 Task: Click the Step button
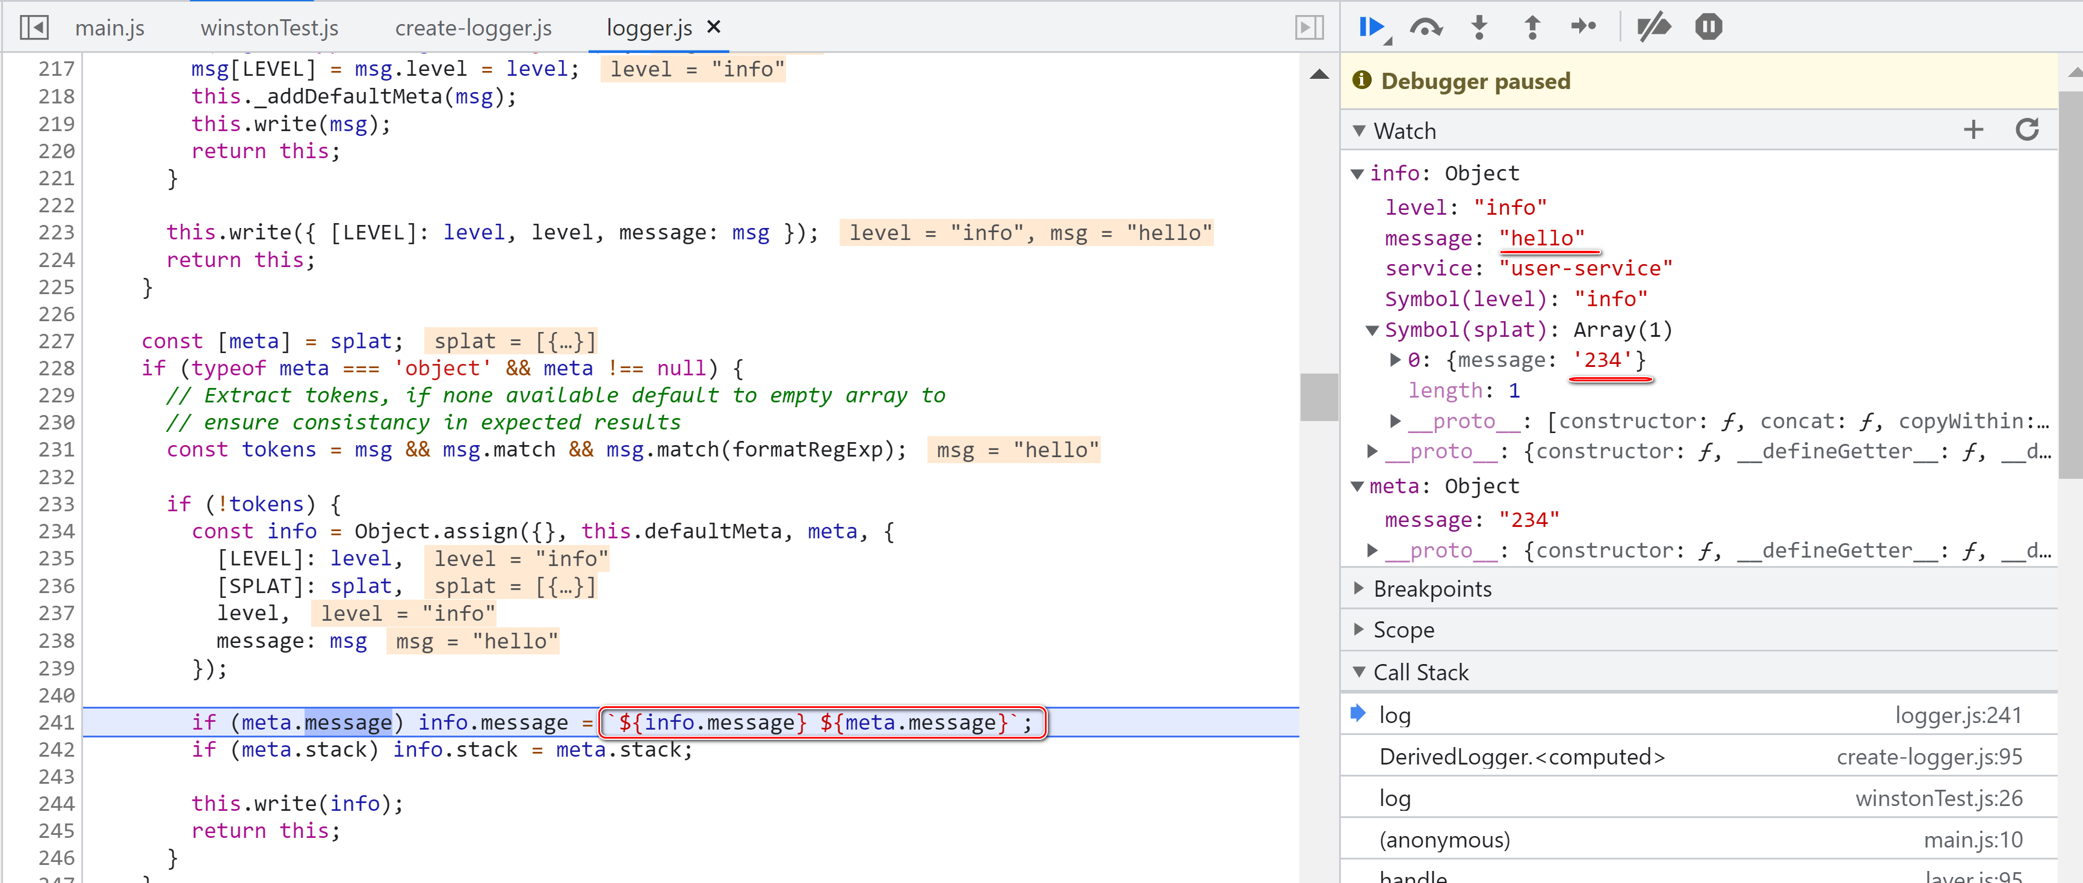pyautogui.click(x=1583, y=28)
